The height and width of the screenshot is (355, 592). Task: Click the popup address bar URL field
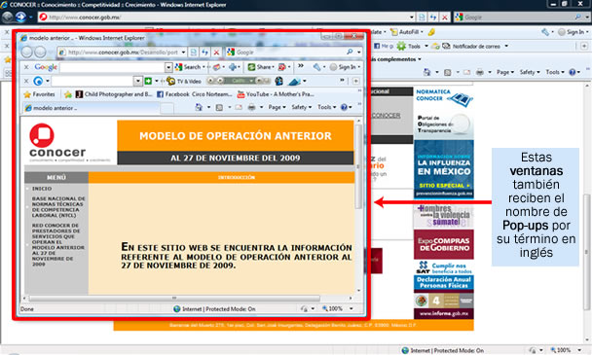121,53
